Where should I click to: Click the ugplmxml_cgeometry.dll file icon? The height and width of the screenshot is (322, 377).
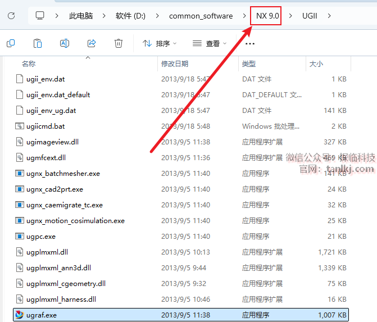[20, 283]
